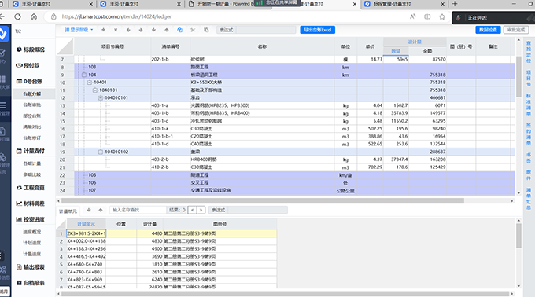
Task: Click the split screen icon in address bar
Action: tap(427, 16)
